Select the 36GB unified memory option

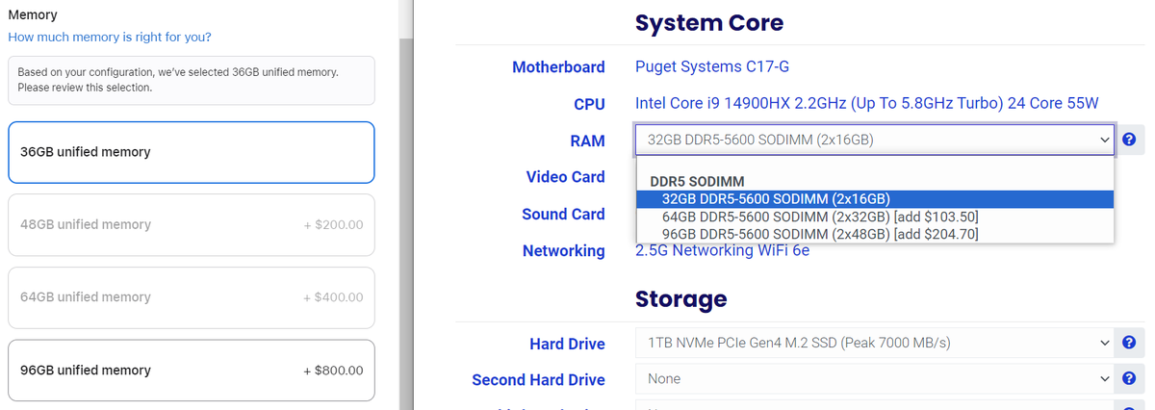click(x=191, y=152)
